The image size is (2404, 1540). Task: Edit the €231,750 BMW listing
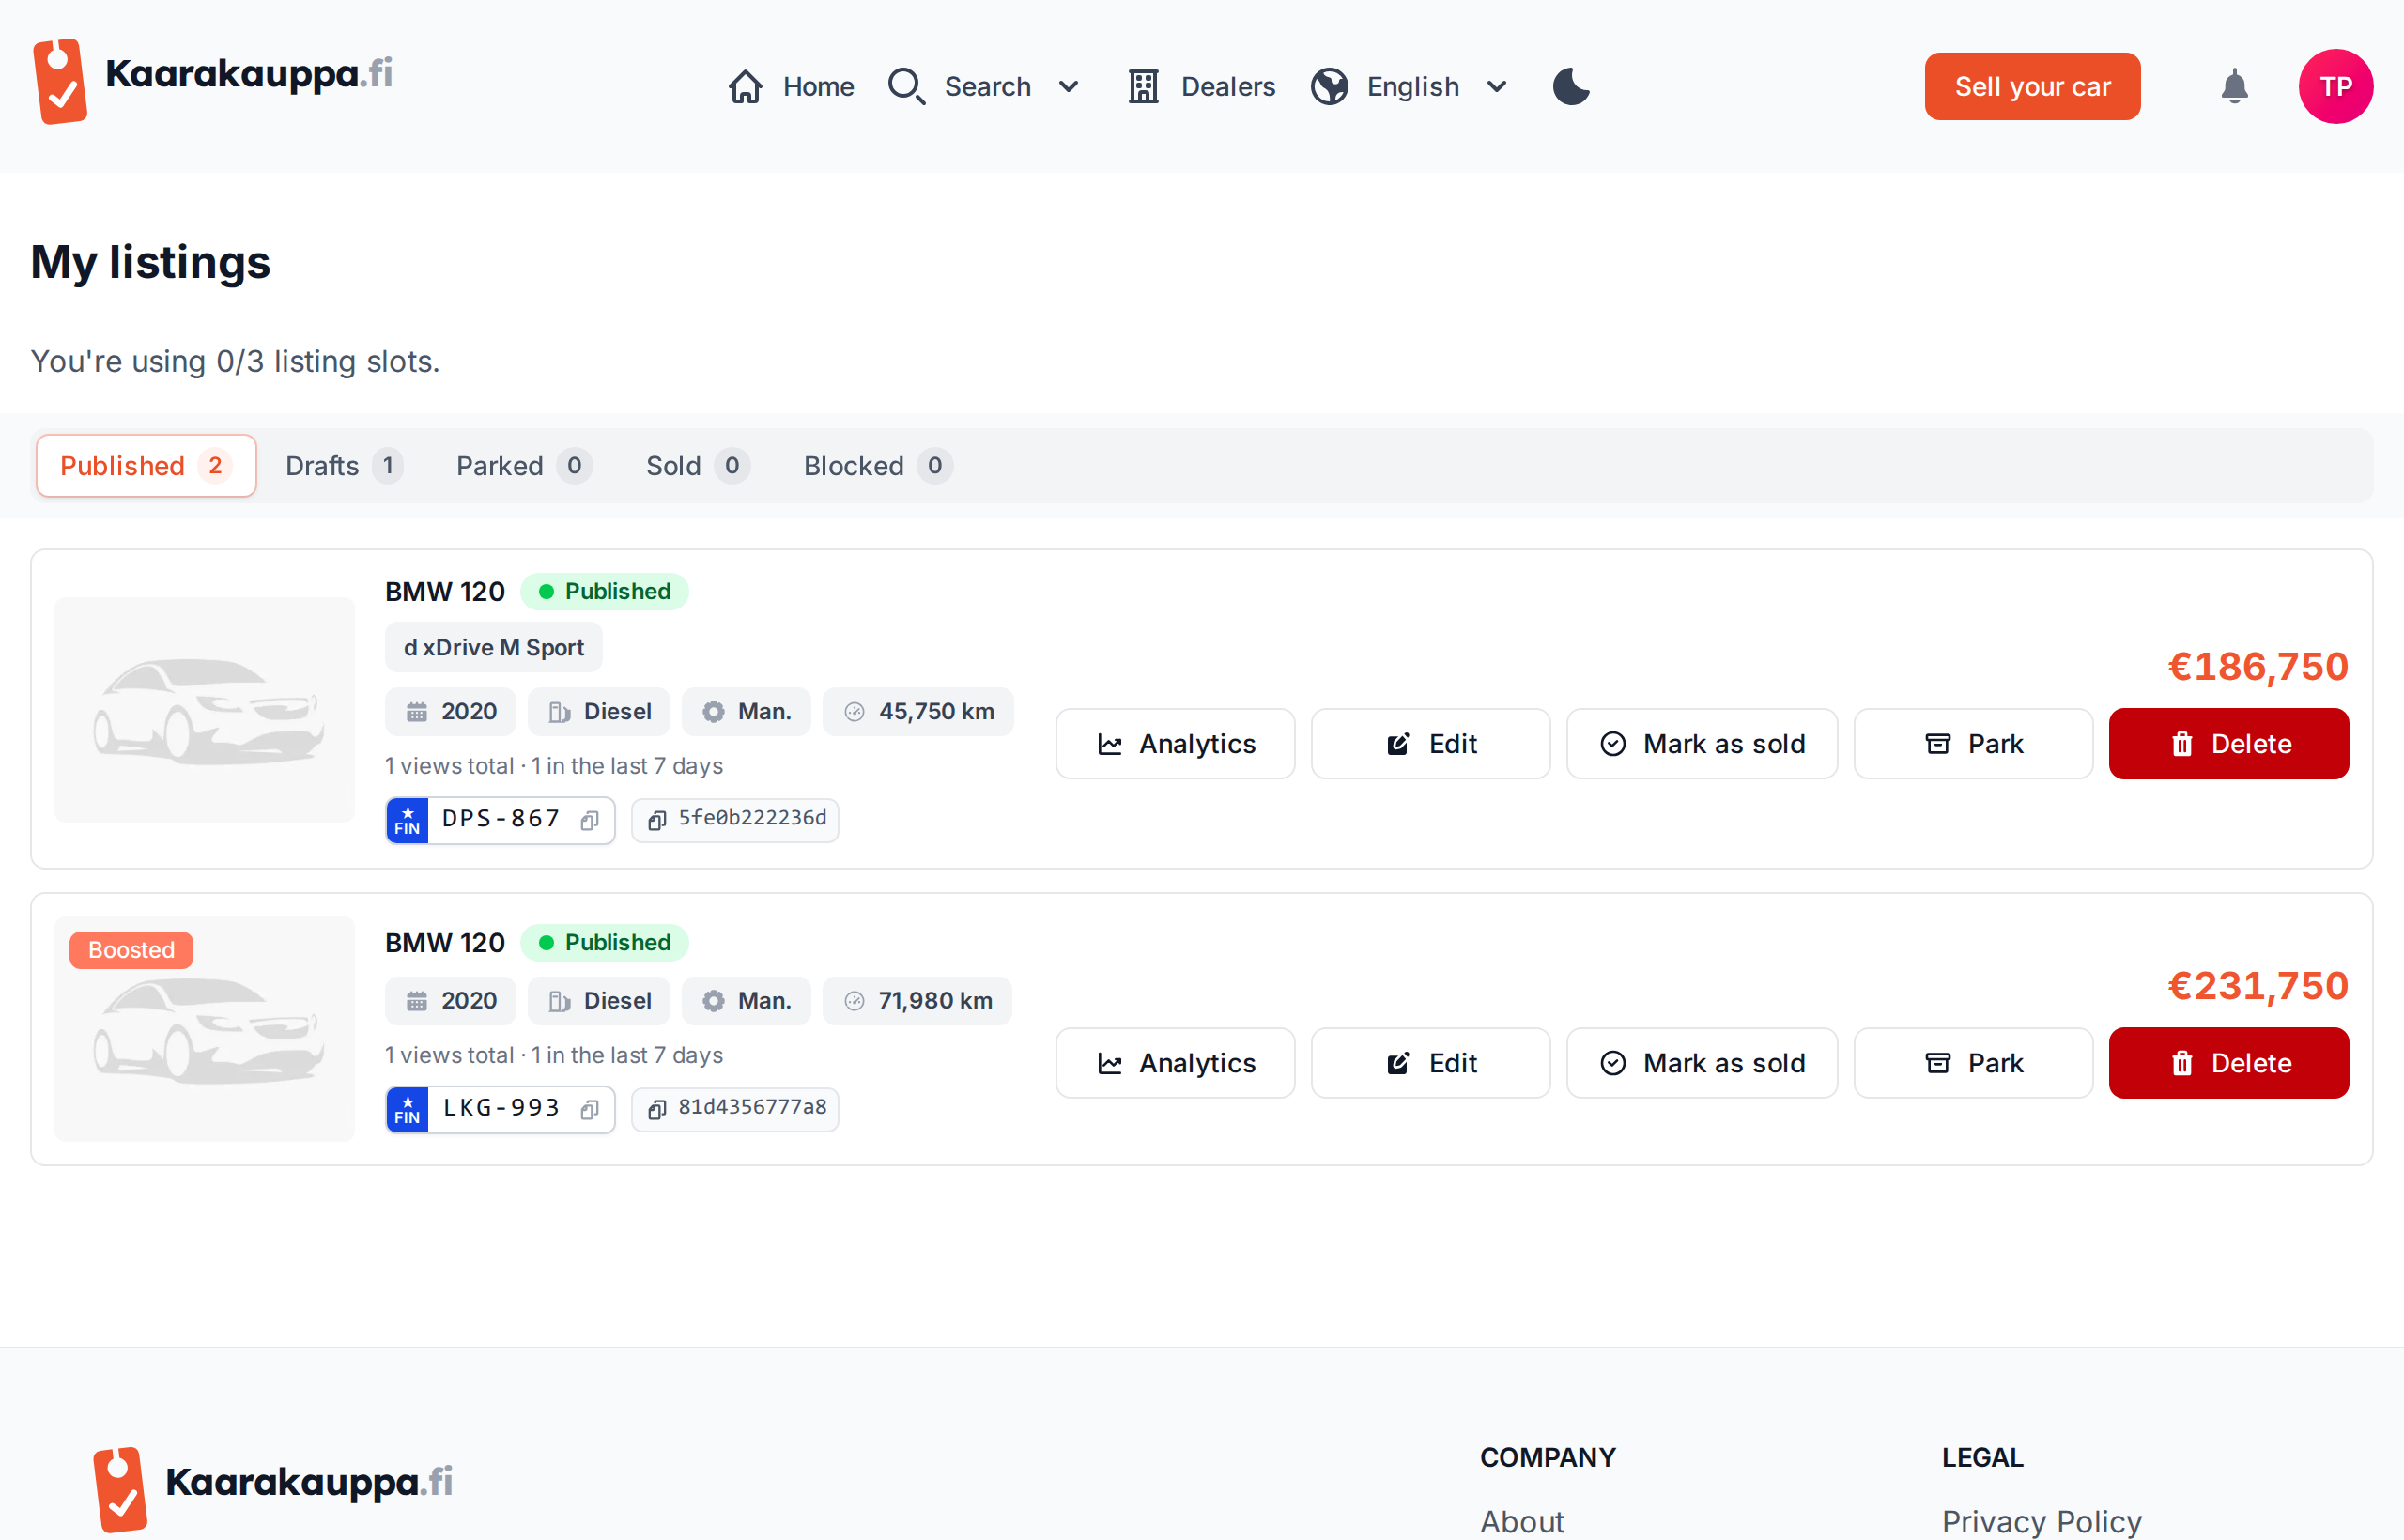click(1430, 1063)
